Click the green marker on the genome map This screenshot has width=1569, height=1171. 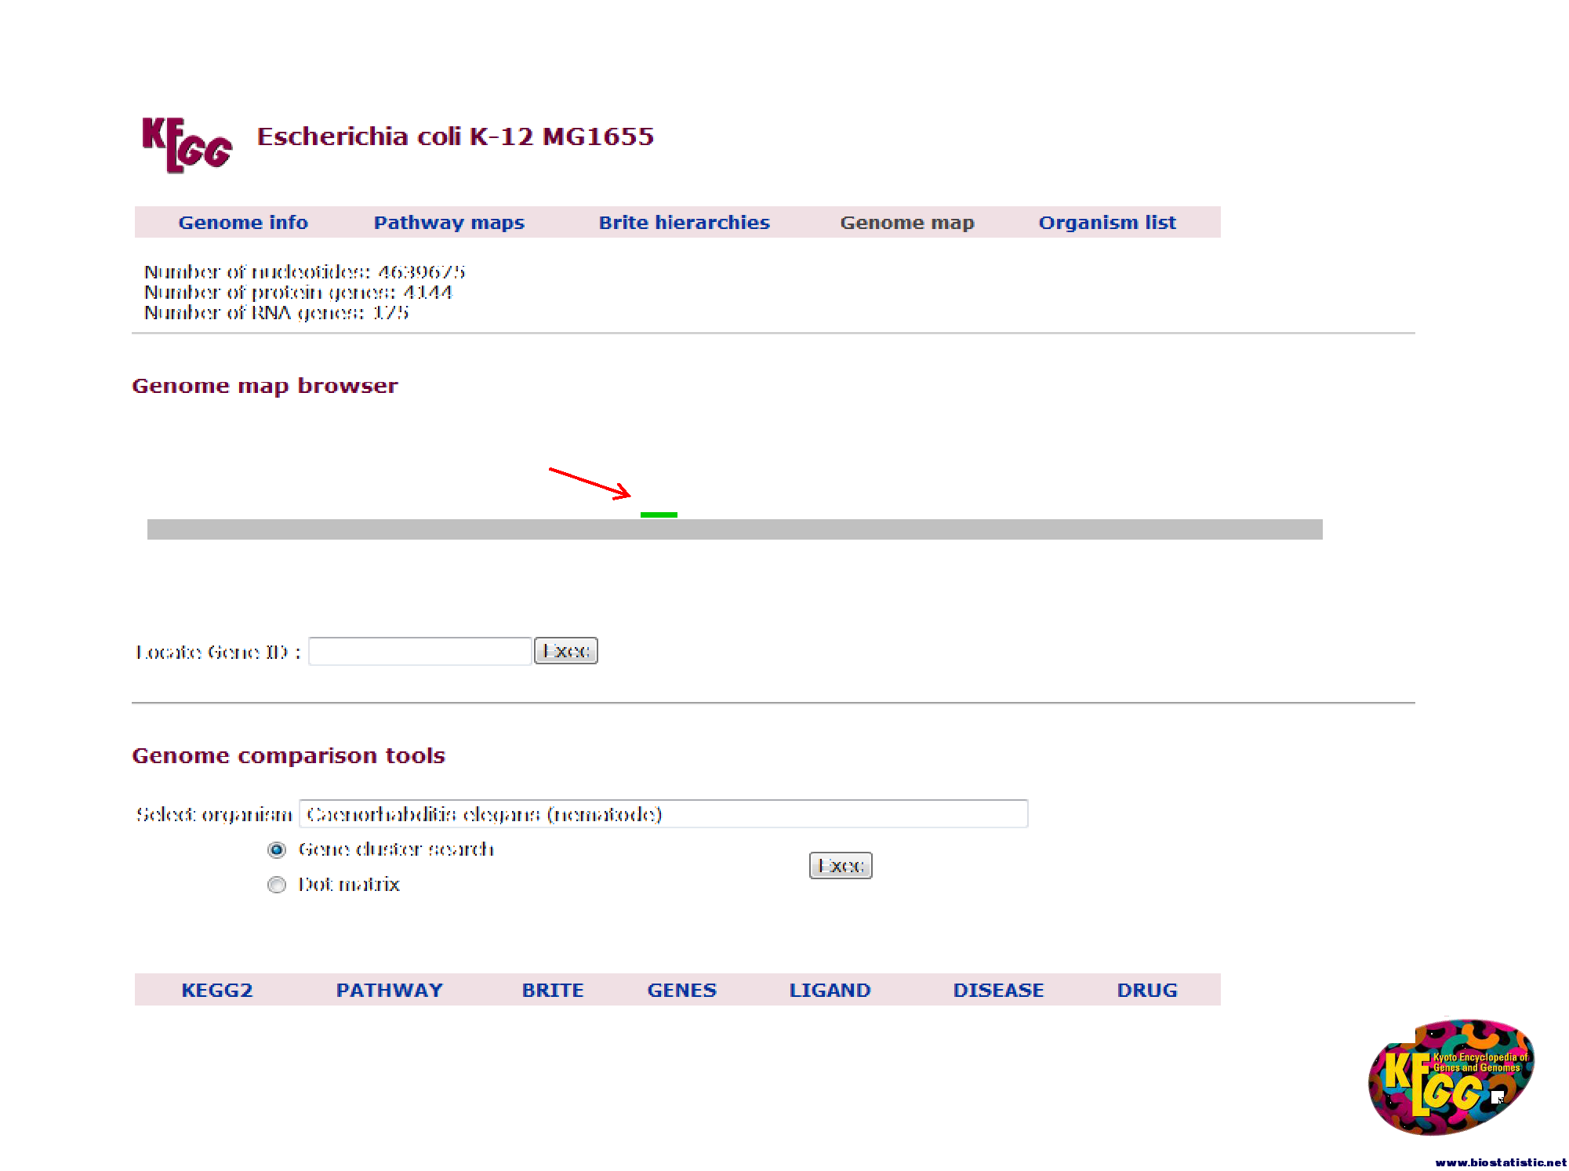point(659,515)
